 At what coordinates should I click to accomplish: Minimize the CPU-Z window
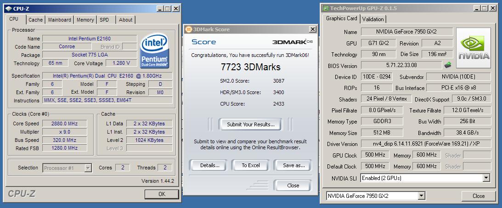(x=161, y=9)
